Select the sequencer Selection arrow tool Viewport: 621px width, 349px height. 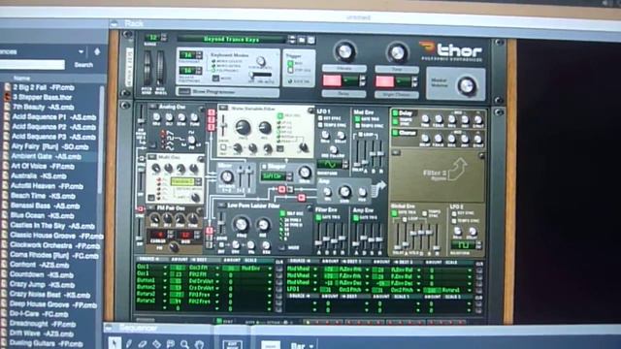(114, 342)
